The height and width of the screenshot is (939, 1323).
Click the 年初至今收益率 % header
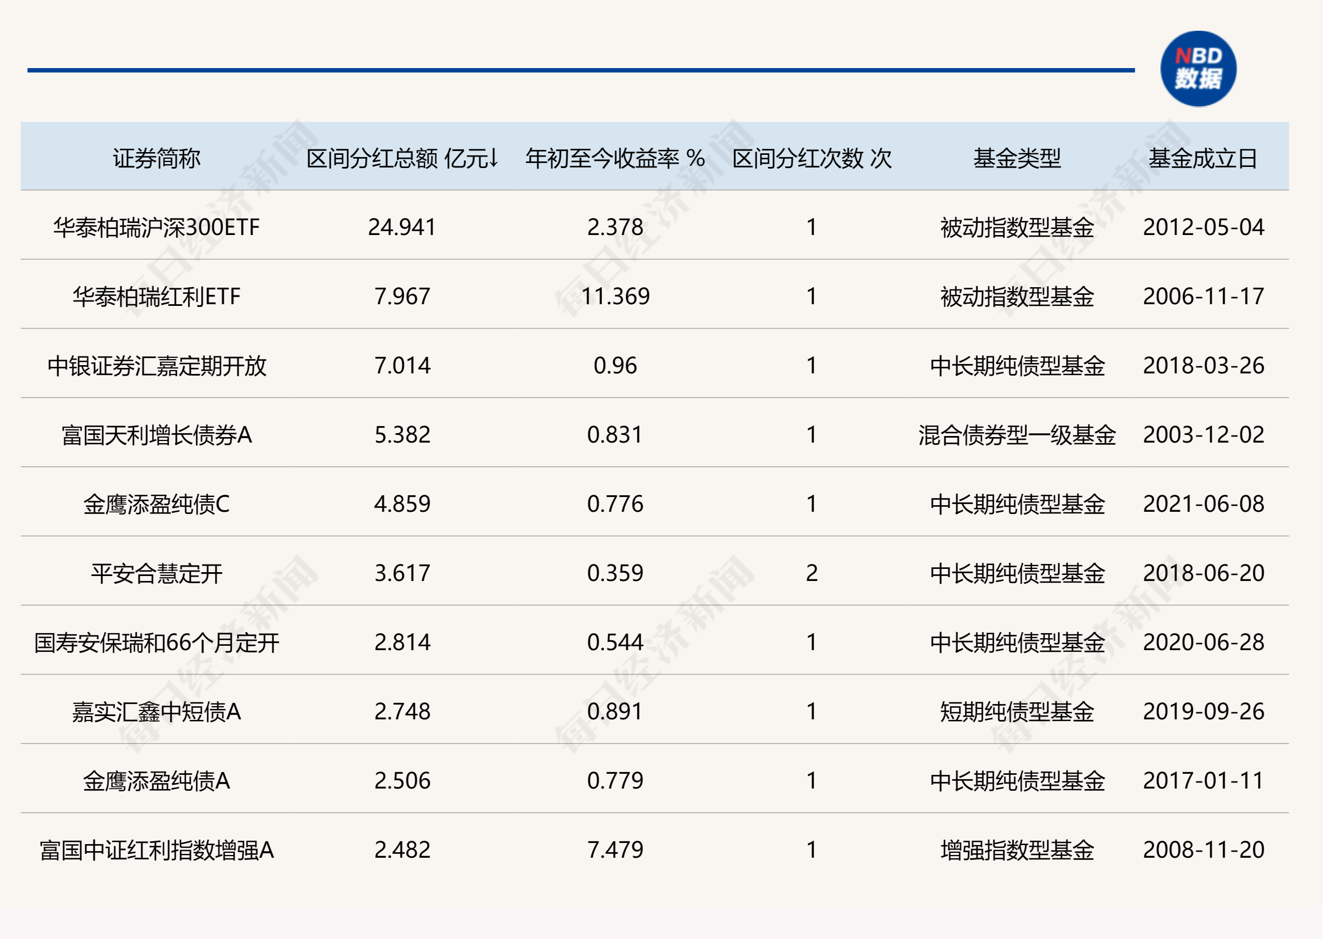pos(615,159)
